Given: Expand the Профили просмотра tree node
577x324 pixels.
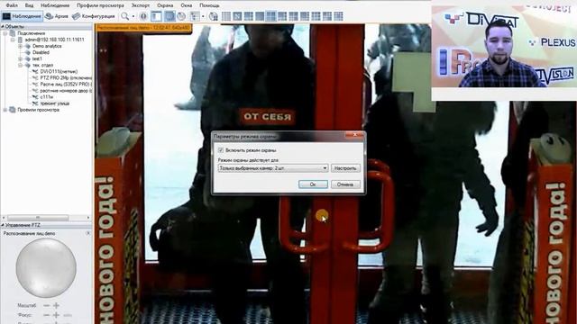Looking at the screenshot, I should [5, 110].
